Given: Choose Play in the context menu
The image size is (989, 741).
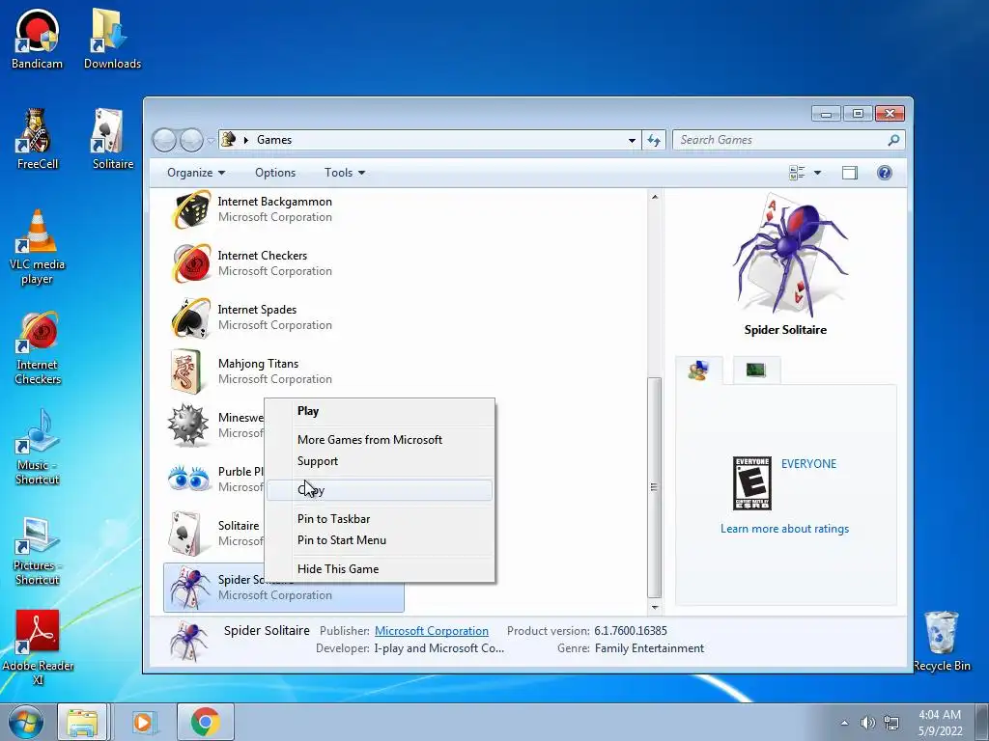Looking at the screenshot, I should point(380,411).
